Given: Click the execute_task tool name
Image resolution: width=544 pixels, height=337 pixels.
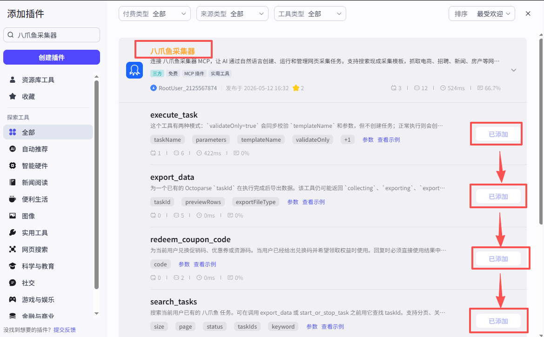Looking at the screenshot, I should (x=174, y=115).
